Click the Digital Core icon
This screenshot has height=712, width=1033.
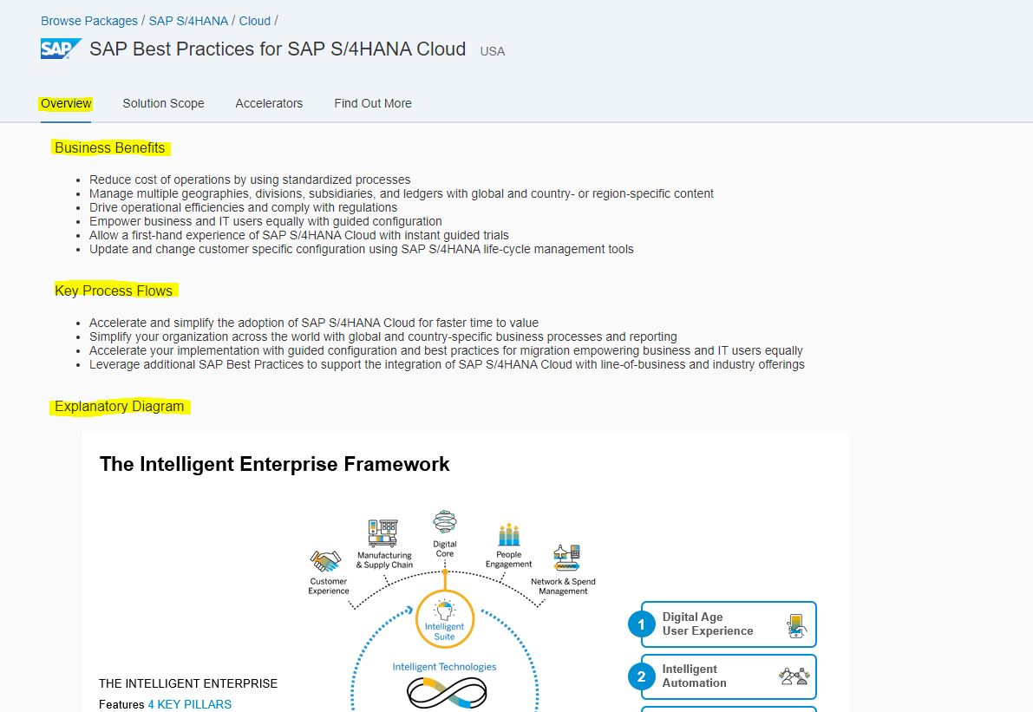pyautogui.click(x=444, y=523)
